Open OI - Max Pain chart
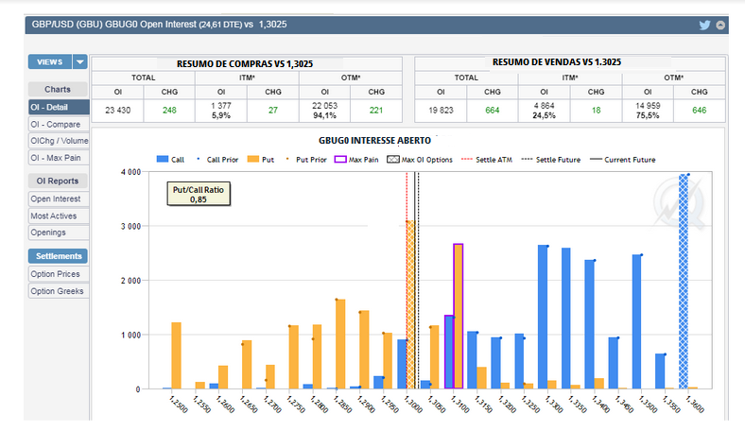Screen dimensions: 745x431 click(59, 158)
